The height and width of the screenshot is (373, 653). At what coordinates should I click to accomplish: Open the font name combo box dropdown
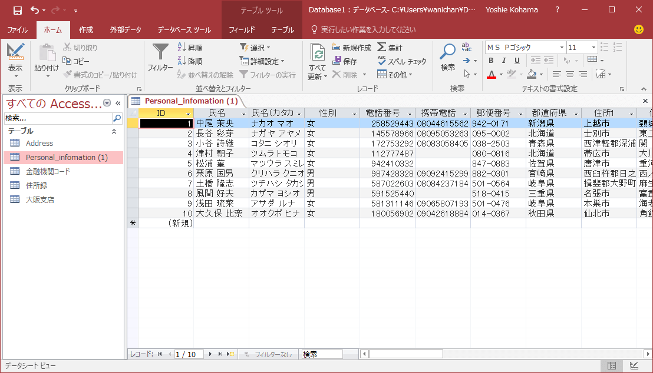[562, 48]
